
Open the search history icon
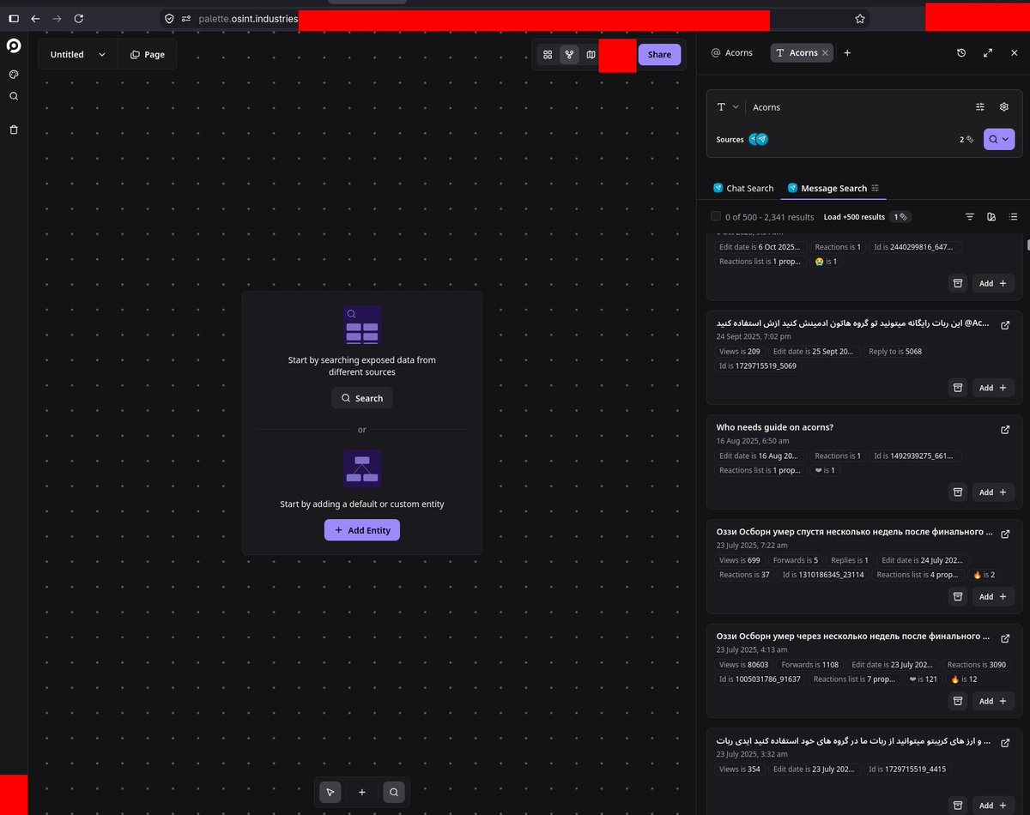pos(961,53)
